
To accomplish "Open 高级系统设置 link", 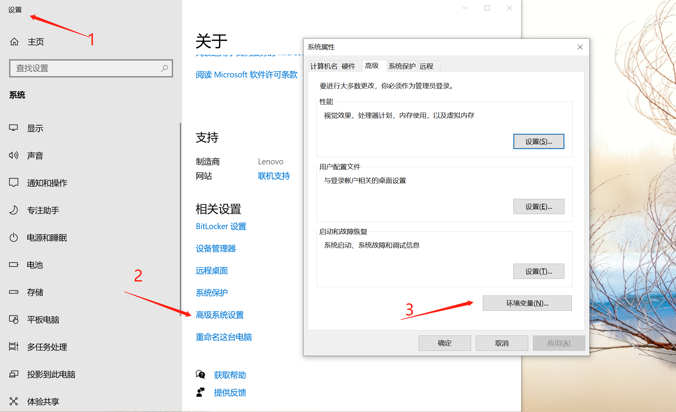I will (x=220, y=315).
